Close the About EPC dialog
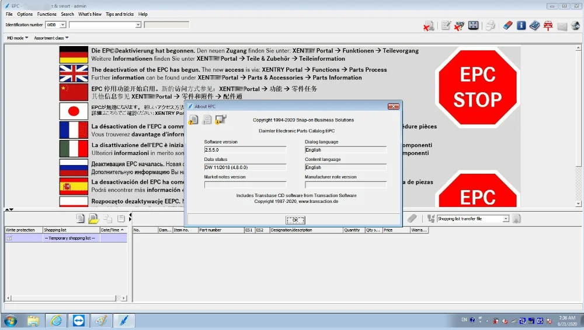This screenshot has width=584, height=330. [393, 106]
